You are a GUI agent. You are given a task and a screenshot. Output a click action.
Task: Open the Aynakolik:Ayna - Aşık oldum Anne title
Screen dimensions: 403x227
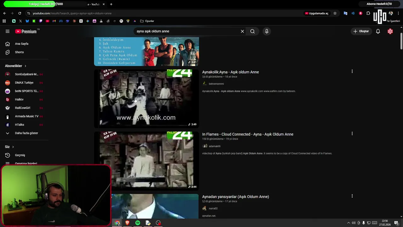[230, 72]
